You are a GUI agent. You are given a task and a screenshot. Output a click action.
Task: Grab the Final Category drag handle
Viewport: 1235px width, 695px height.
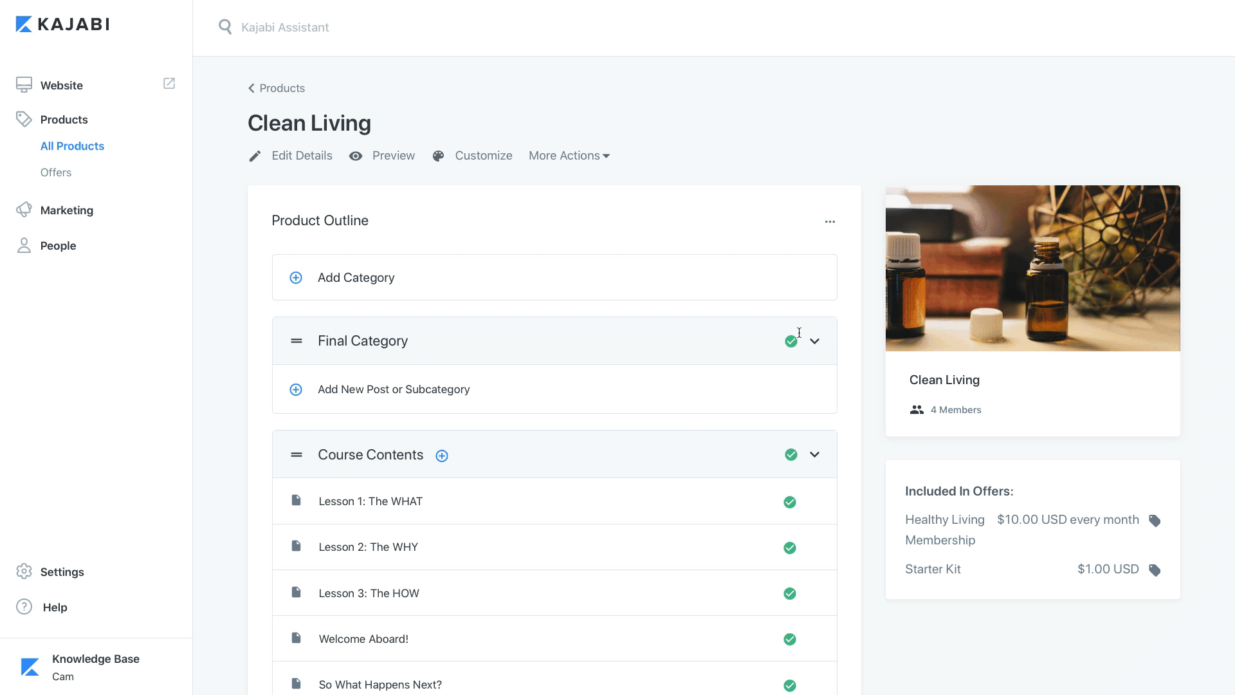[x=297, y=341]
